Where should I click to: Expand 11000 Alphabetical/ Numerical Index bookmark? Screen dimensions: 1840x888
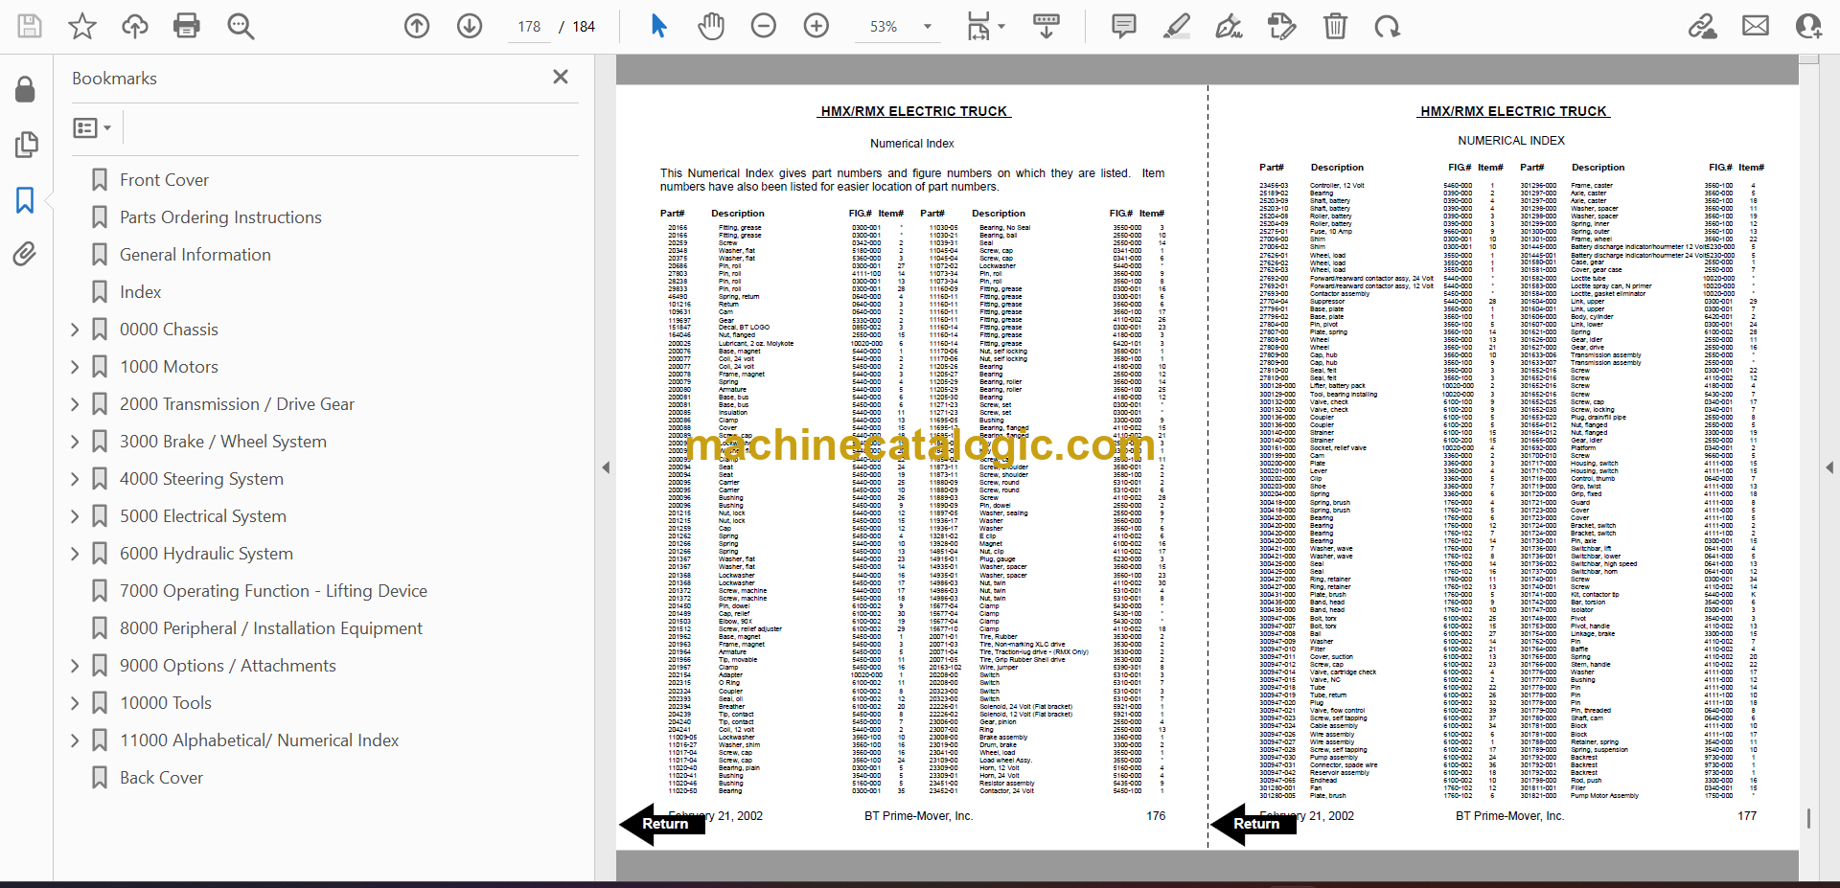75,740
